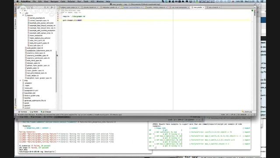This screenshot has height=158, width=280.
Task: Open weighted_rspec_grader_spec.rb in project tree
Action: [x=38, y=78]
